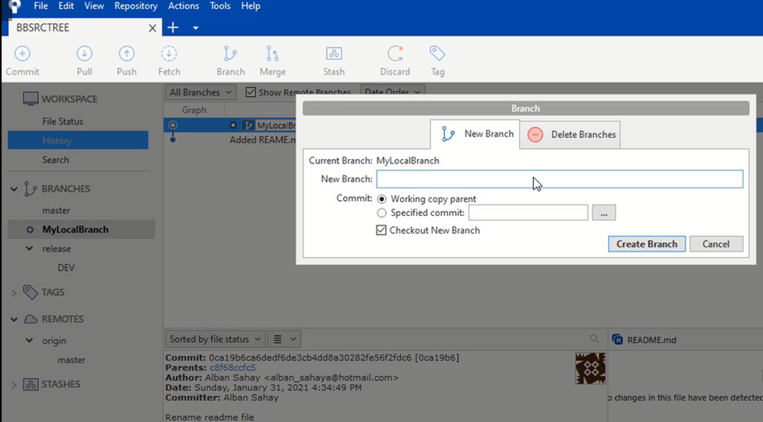Click the Commit toolbar icon

pos(23,61)
